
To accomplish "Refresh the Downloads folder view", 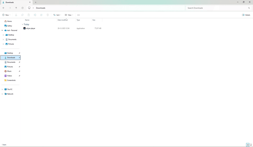I will click(x=22, y=8).
